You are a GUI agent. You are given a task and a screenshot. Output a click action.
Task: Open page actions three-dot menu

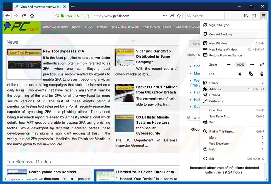[165, 16]
